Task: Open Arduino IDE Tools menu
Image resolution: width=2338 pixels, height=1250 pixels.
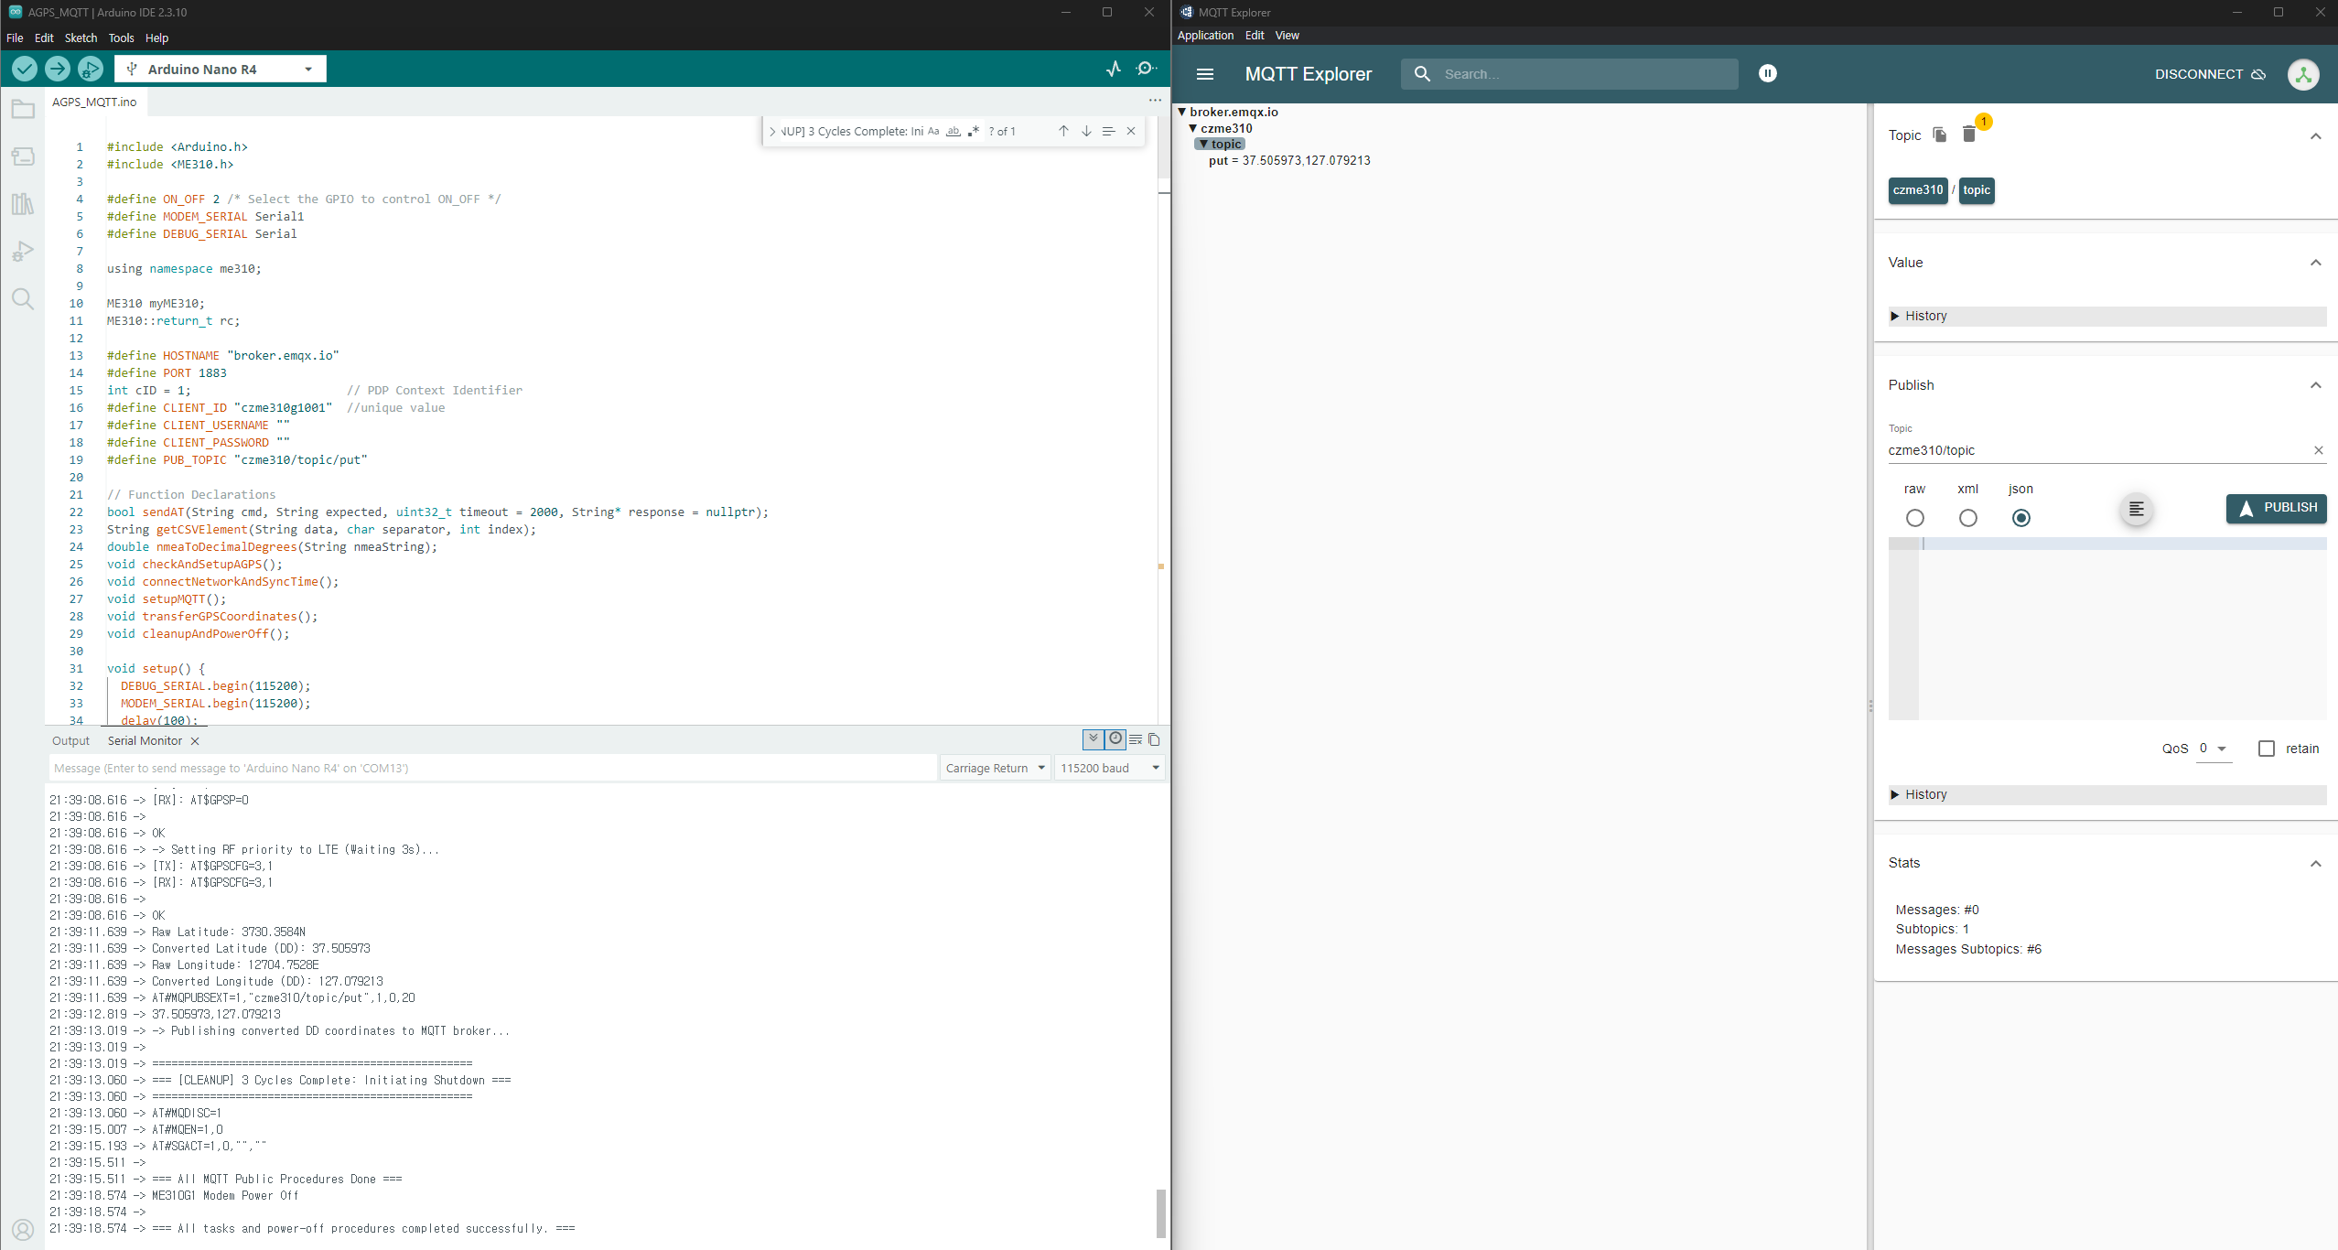Action: click(x=121, y=38)
